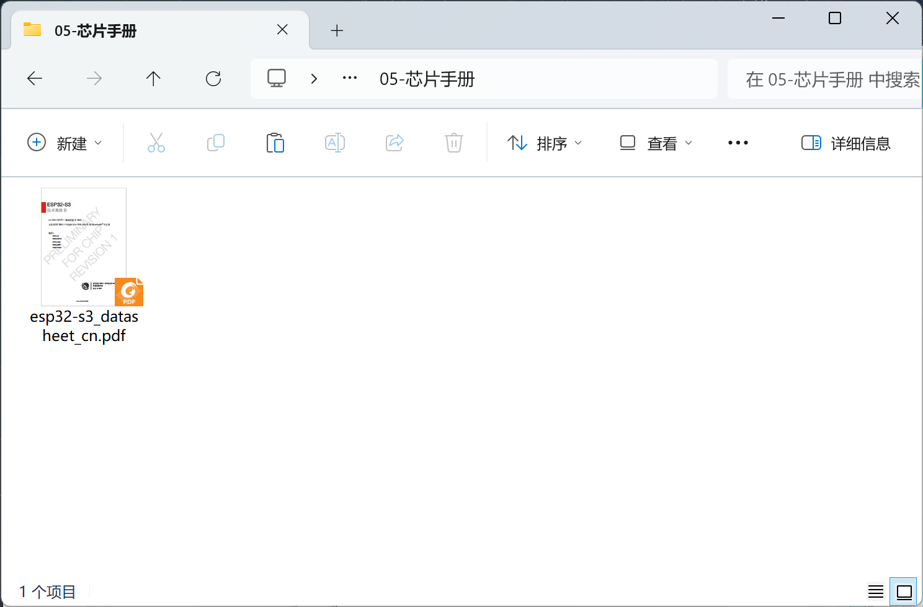Expand the 新建 new item menu
923x607 pixels.
coord(65,143)
